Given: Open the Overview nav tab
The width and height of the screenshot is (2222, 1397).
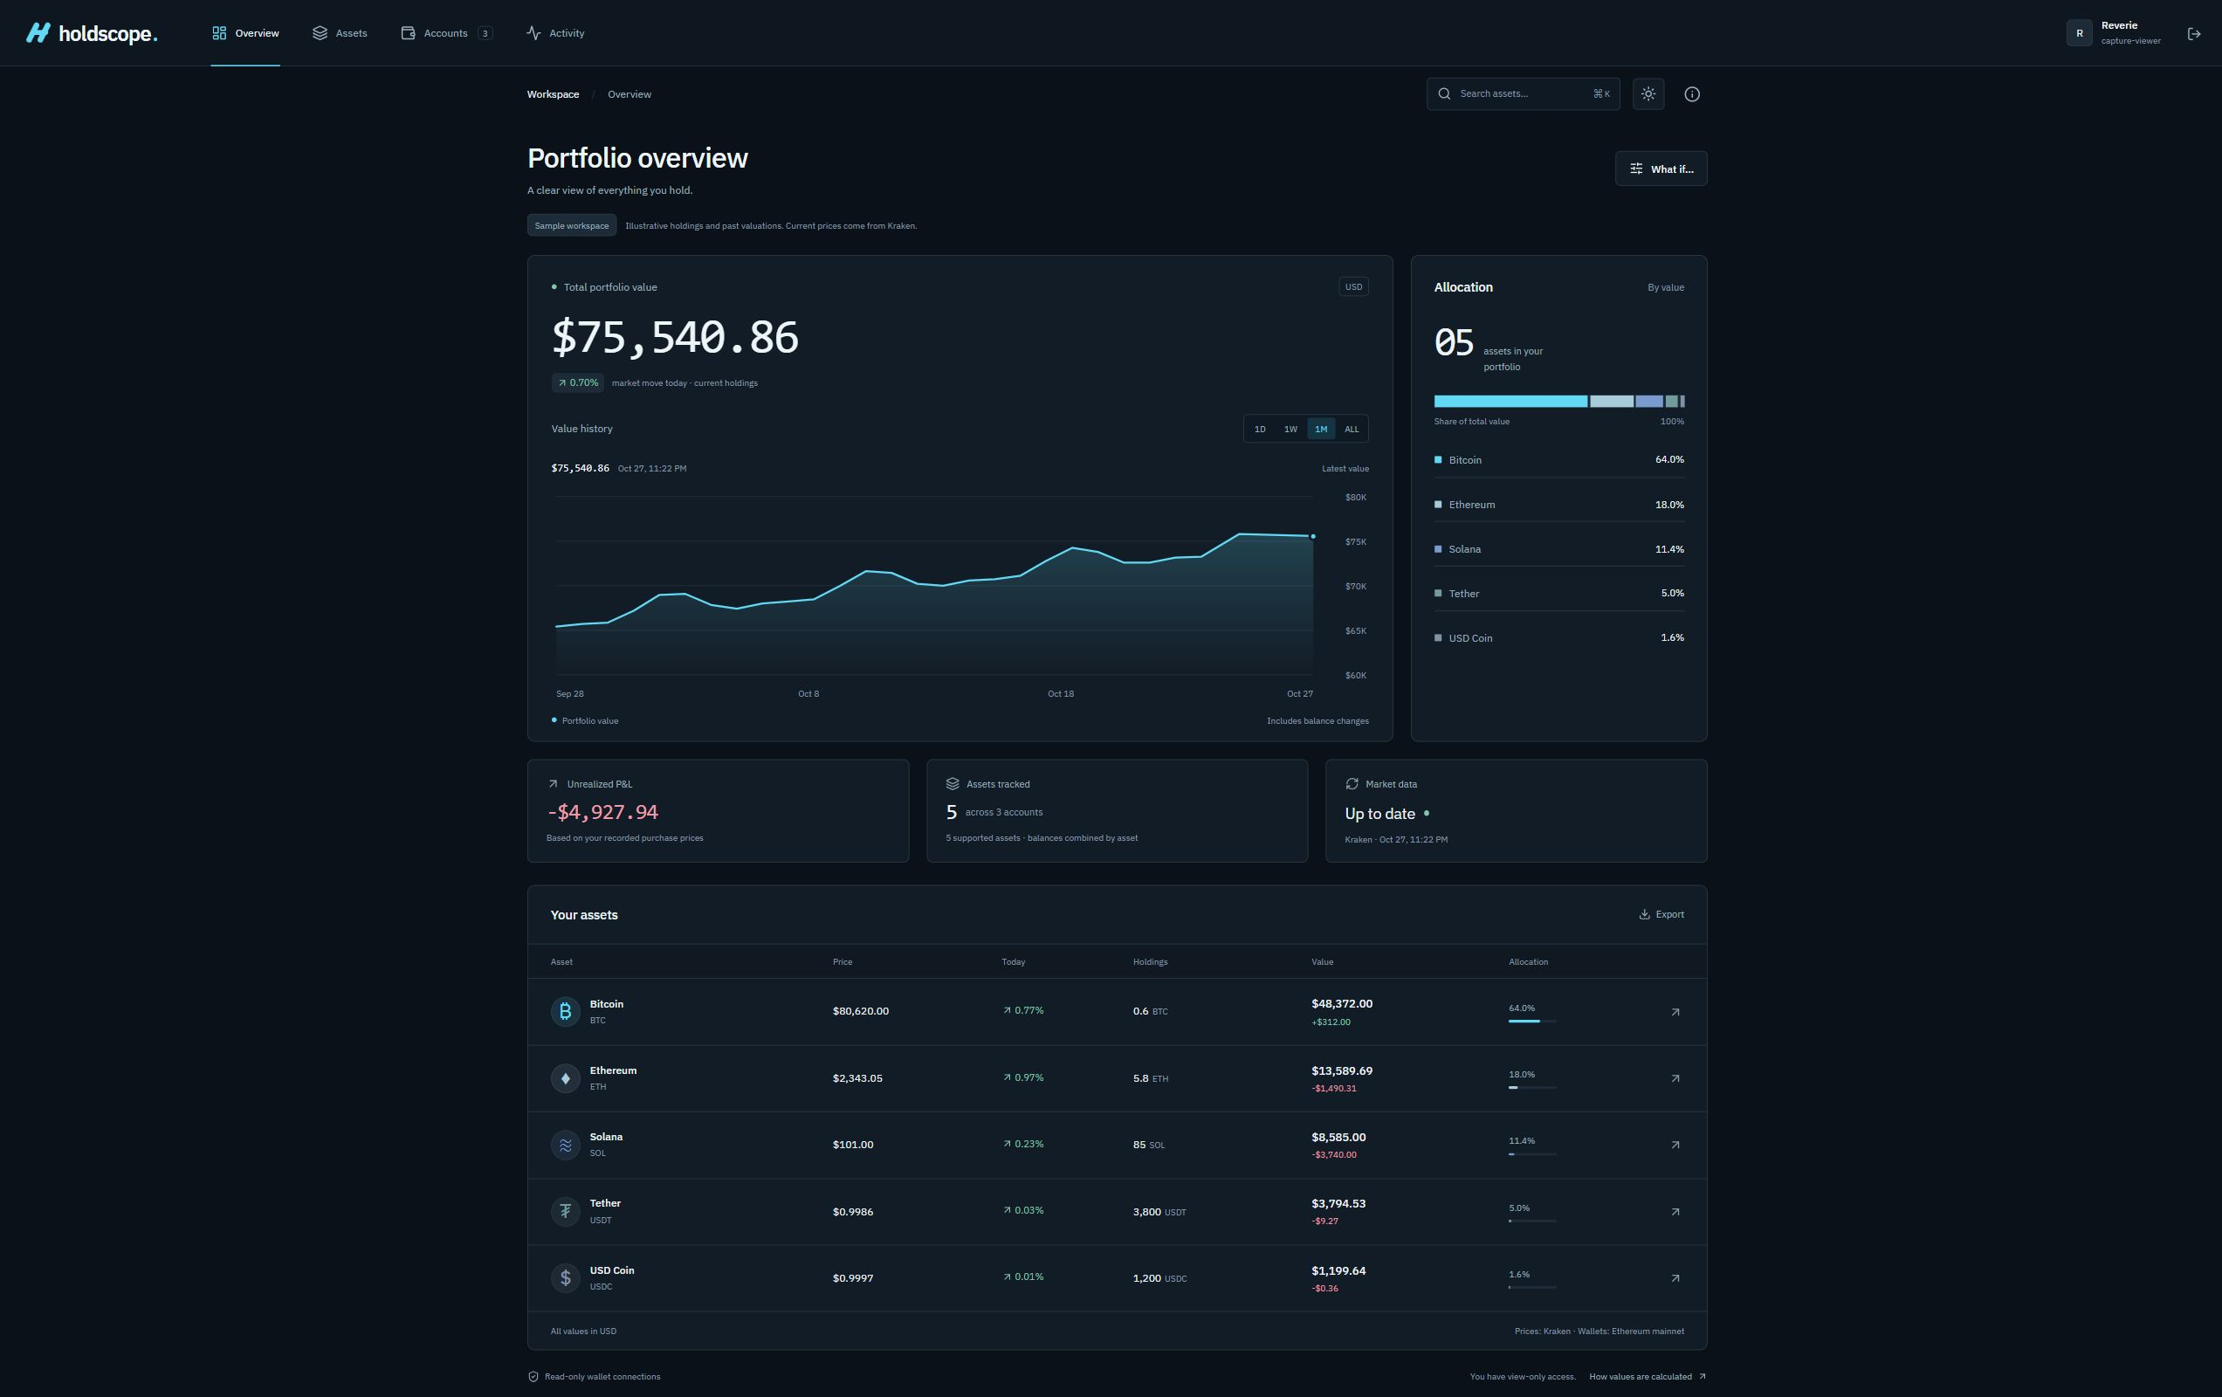Looking at the screenshot, I should click(245, 33).
